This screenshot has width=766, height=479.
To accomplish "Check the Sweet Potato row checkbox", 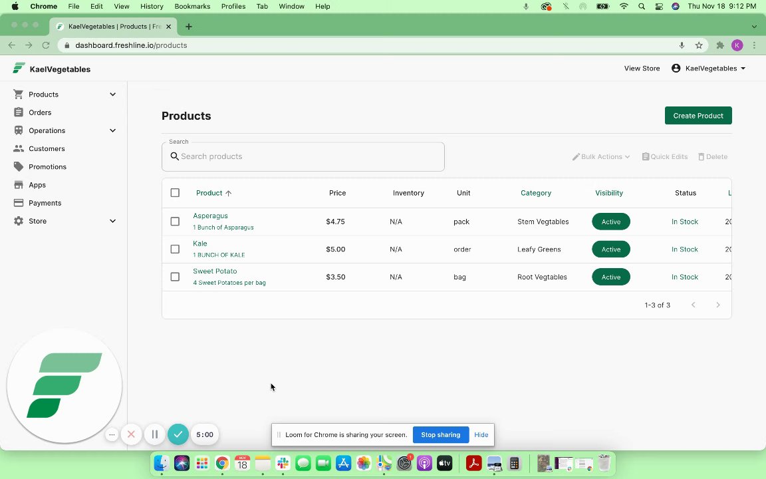I will pos(175,277).
